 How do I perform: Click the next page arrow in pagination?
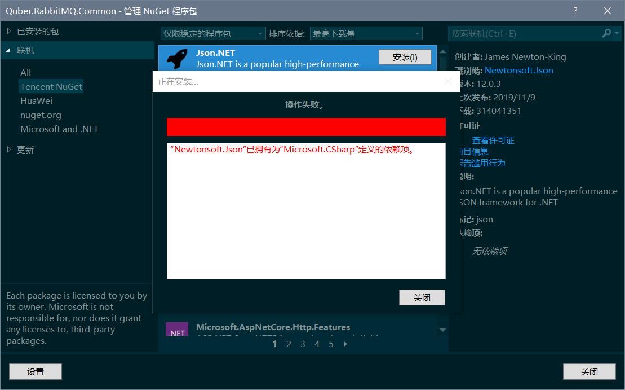click(x=345, y=344)
